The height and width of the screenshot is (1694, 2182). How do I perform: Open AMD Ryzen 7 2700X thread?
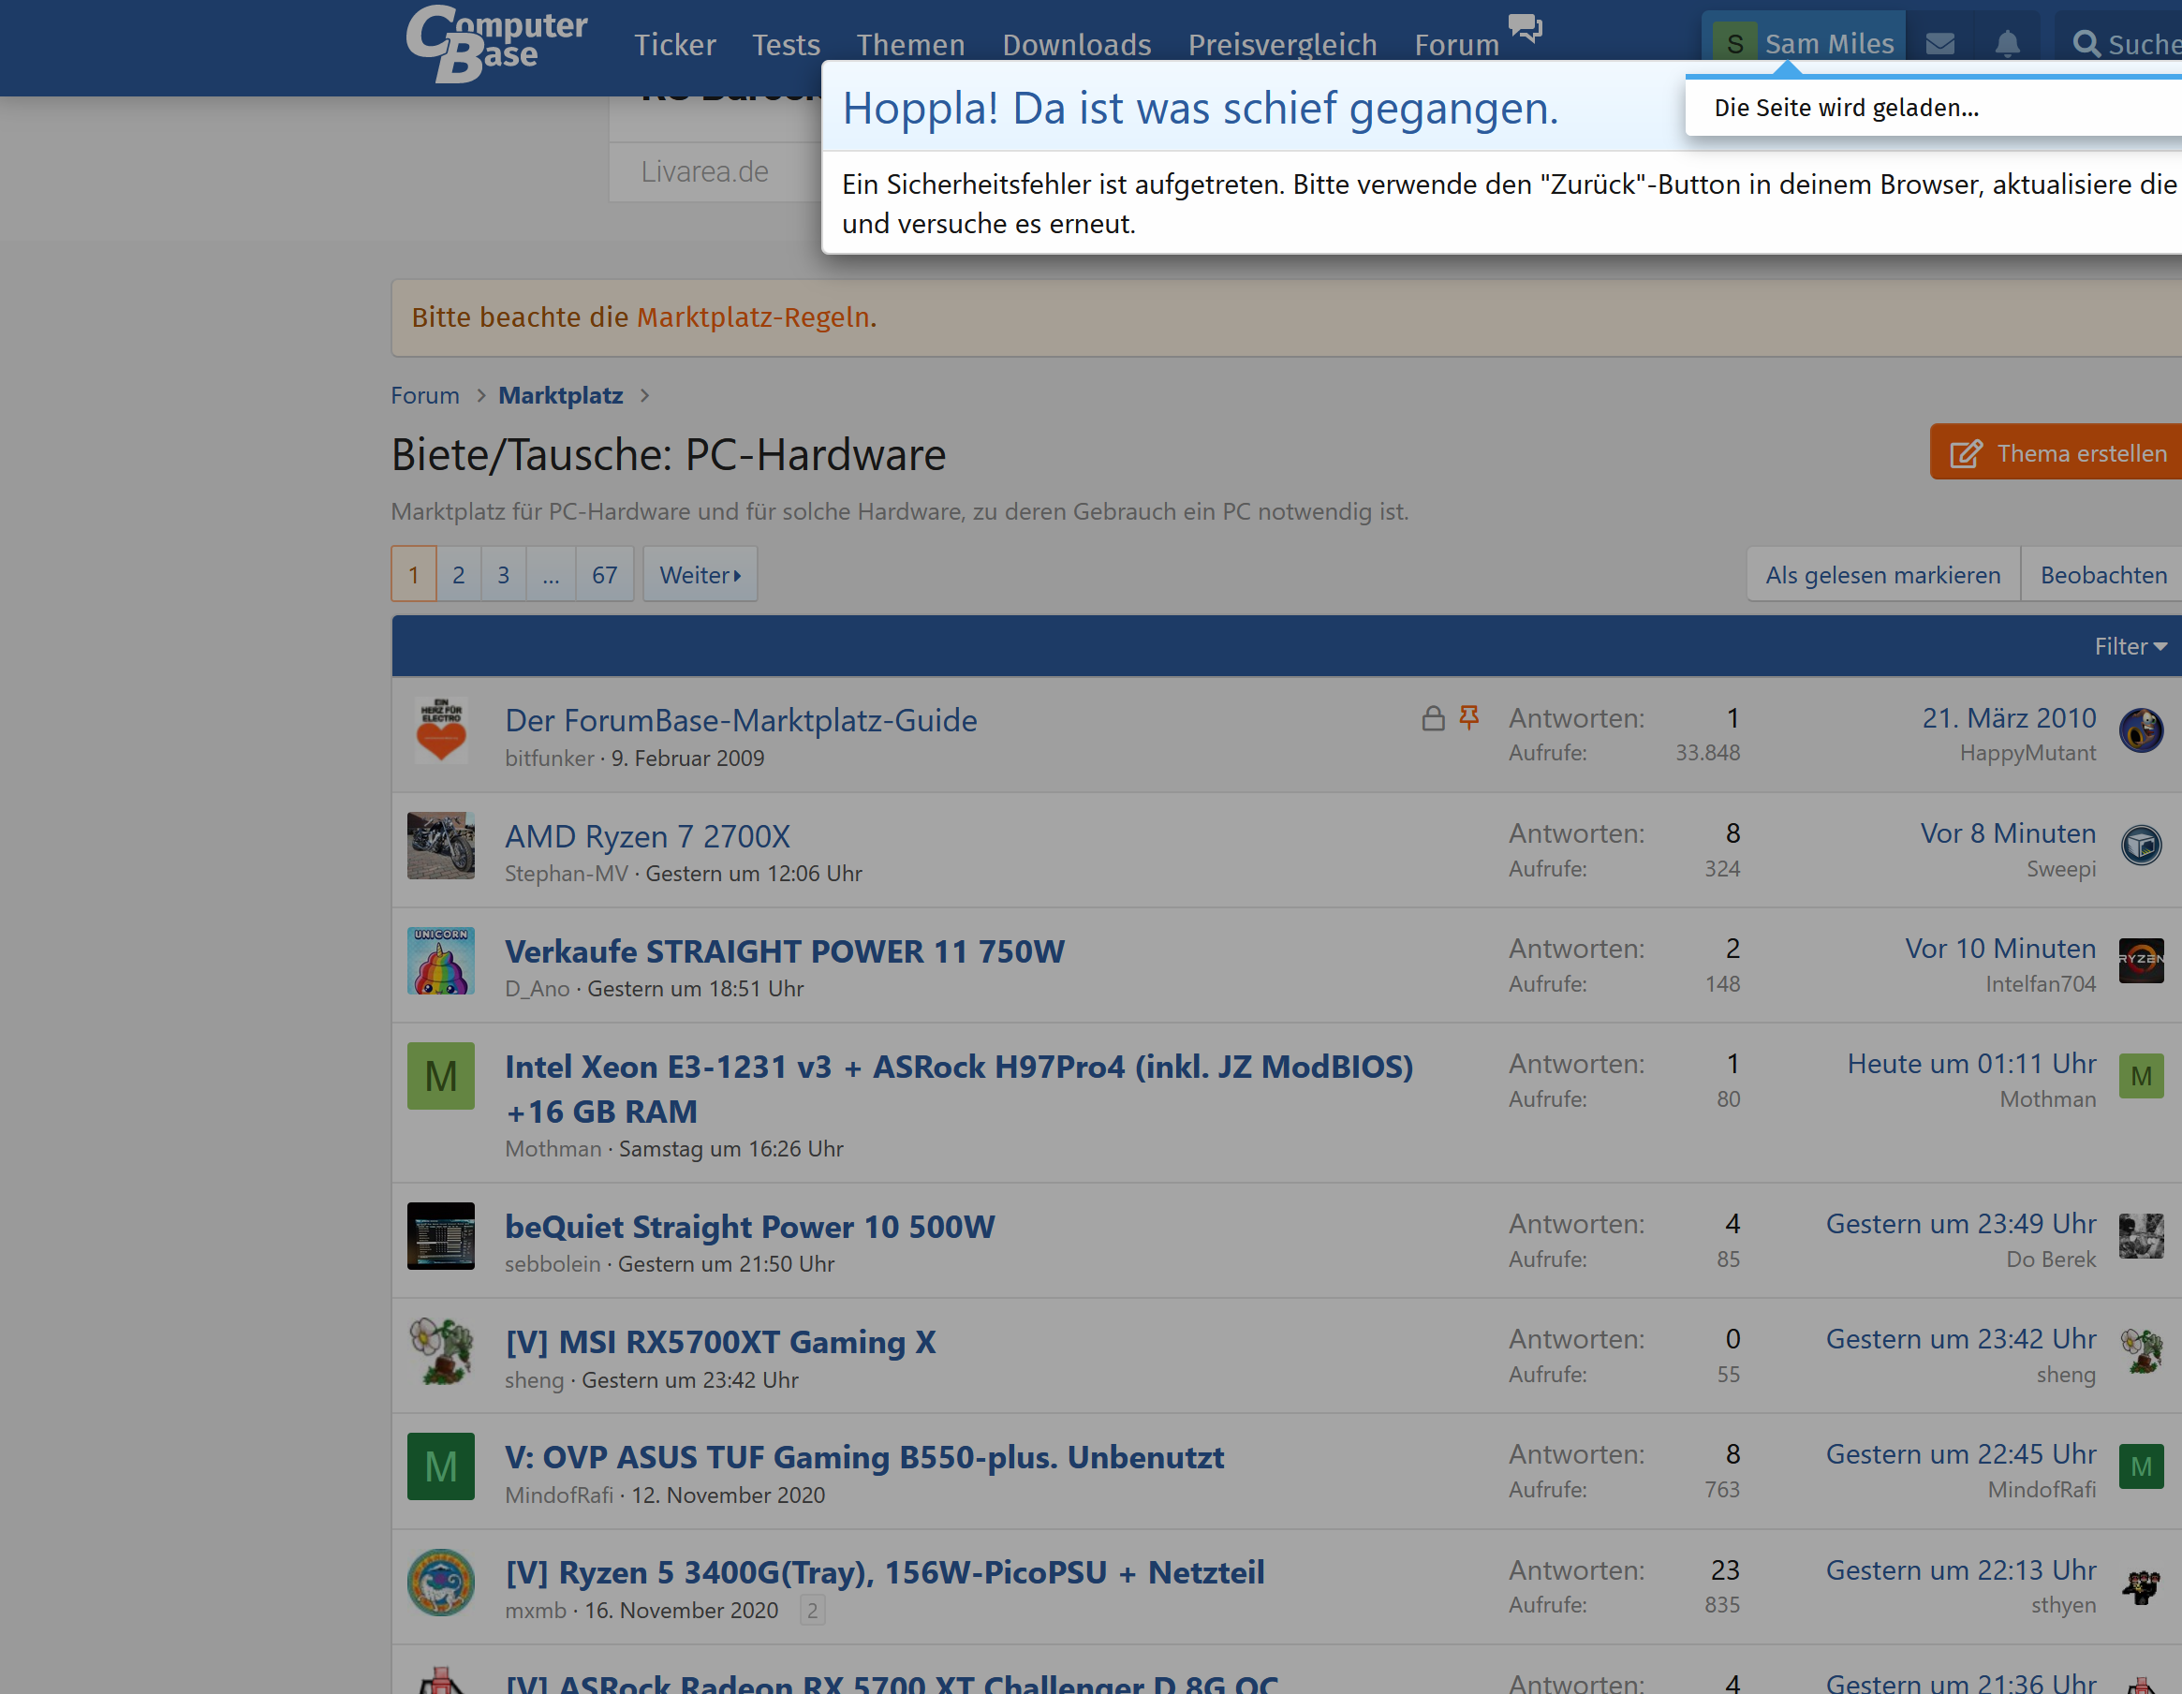(x=647, y=836)
